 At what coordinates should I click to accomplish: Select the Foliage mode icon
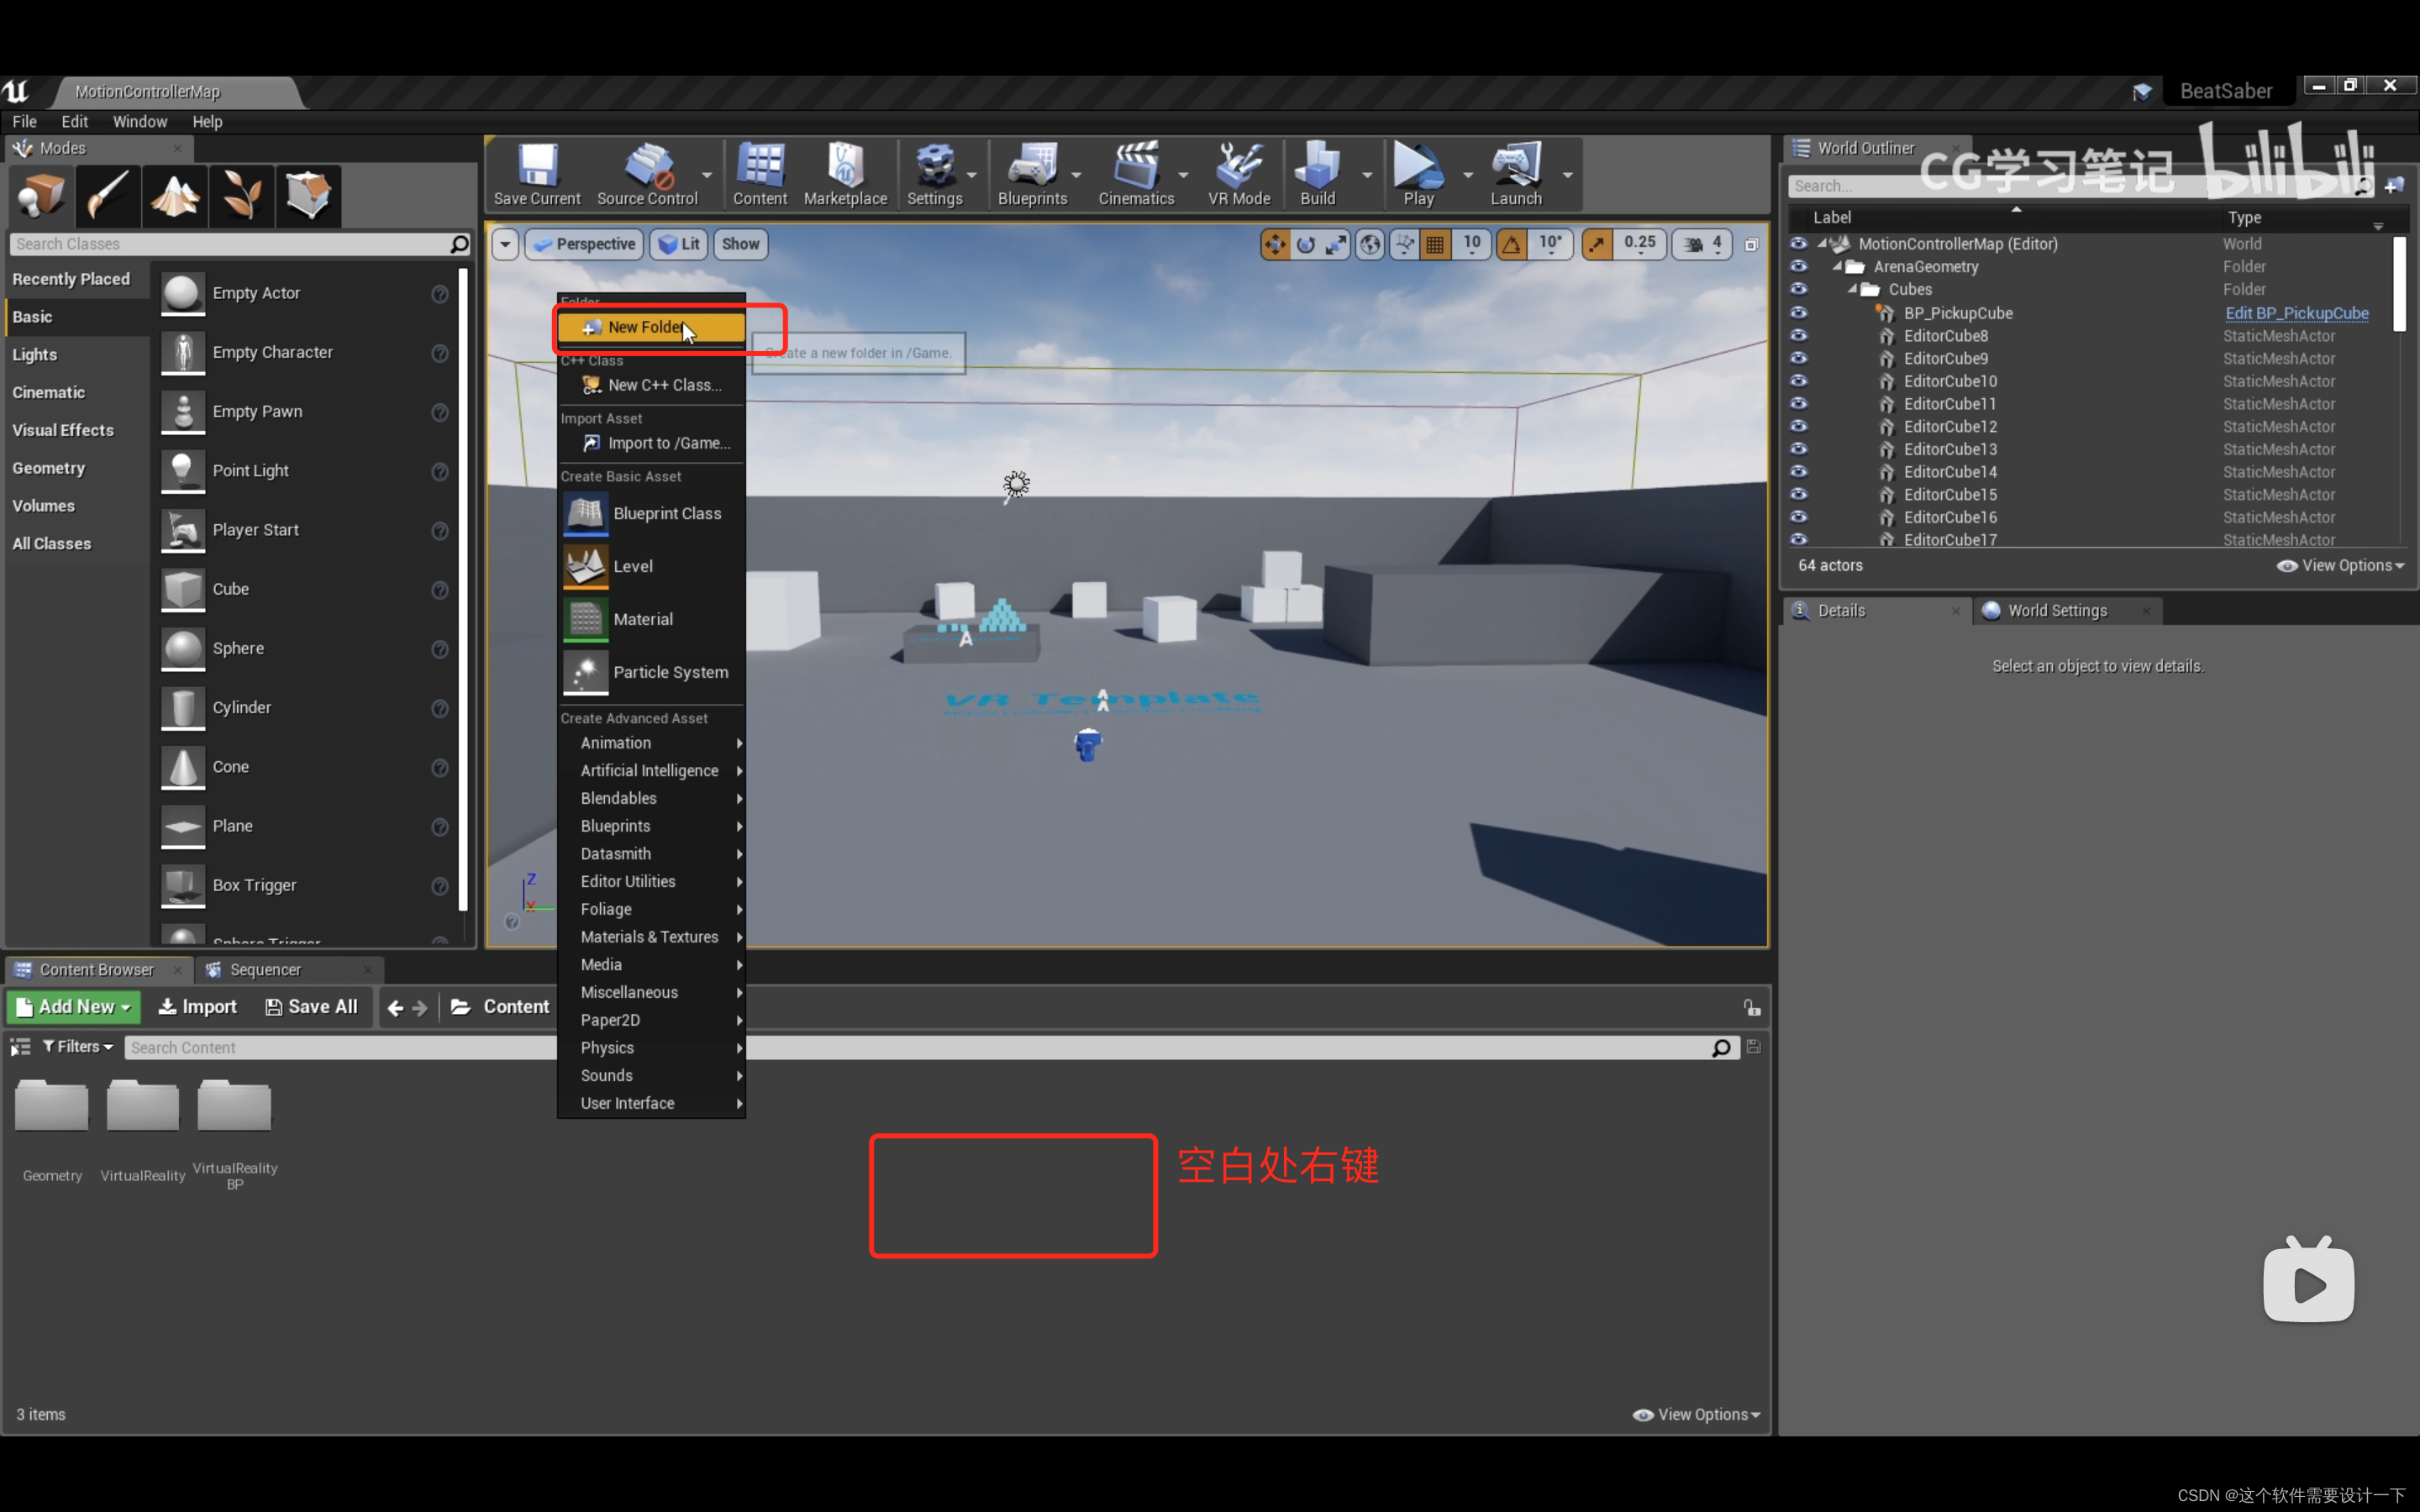click(241, 195)
